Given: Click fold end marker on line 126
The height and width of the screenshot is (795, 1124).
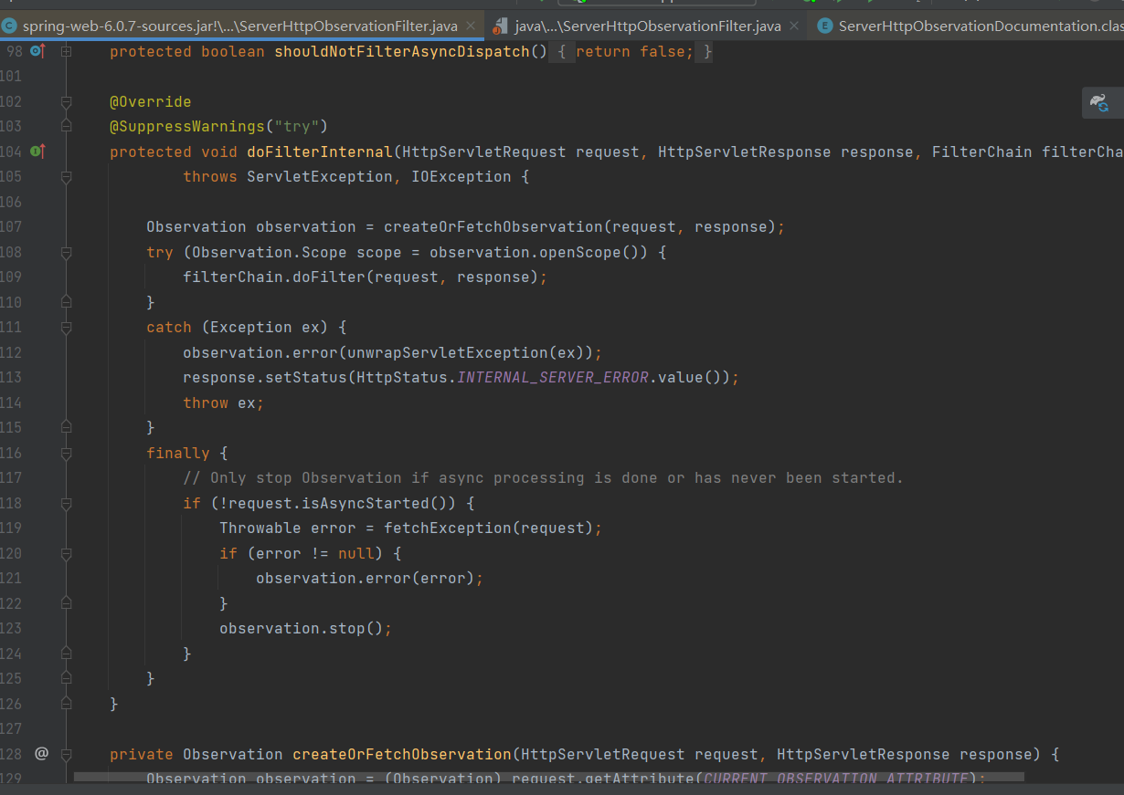Looking at the screenshot, I should click(x=66, y=704).
